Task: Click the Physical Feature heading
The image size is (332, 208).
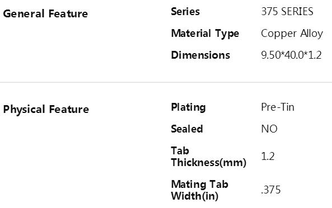Action: (x=46, y=110)
